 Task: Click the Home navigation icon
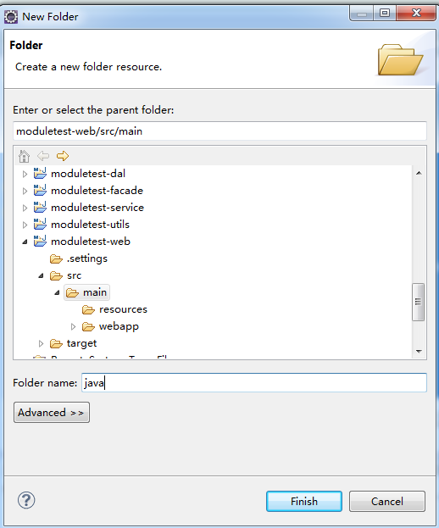[24, 156]
